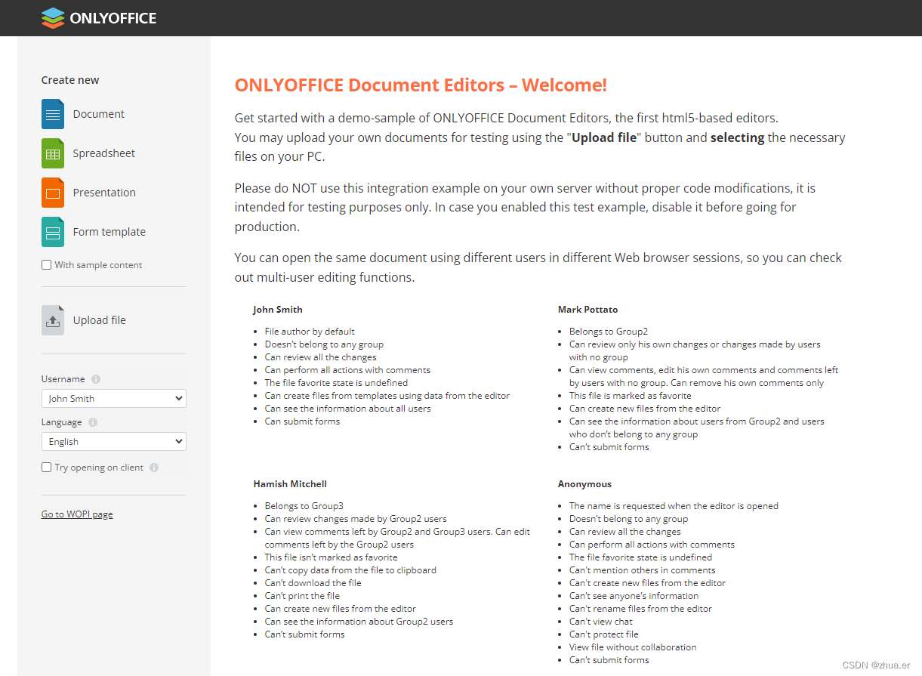Image resolution: width=922 pixels, height=676 pixels.
Task: Click the Try opening on client label
Action: coord(99,468)
